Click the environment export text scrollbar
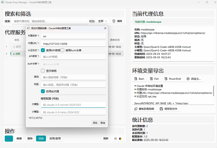 [x=214, y=91]
